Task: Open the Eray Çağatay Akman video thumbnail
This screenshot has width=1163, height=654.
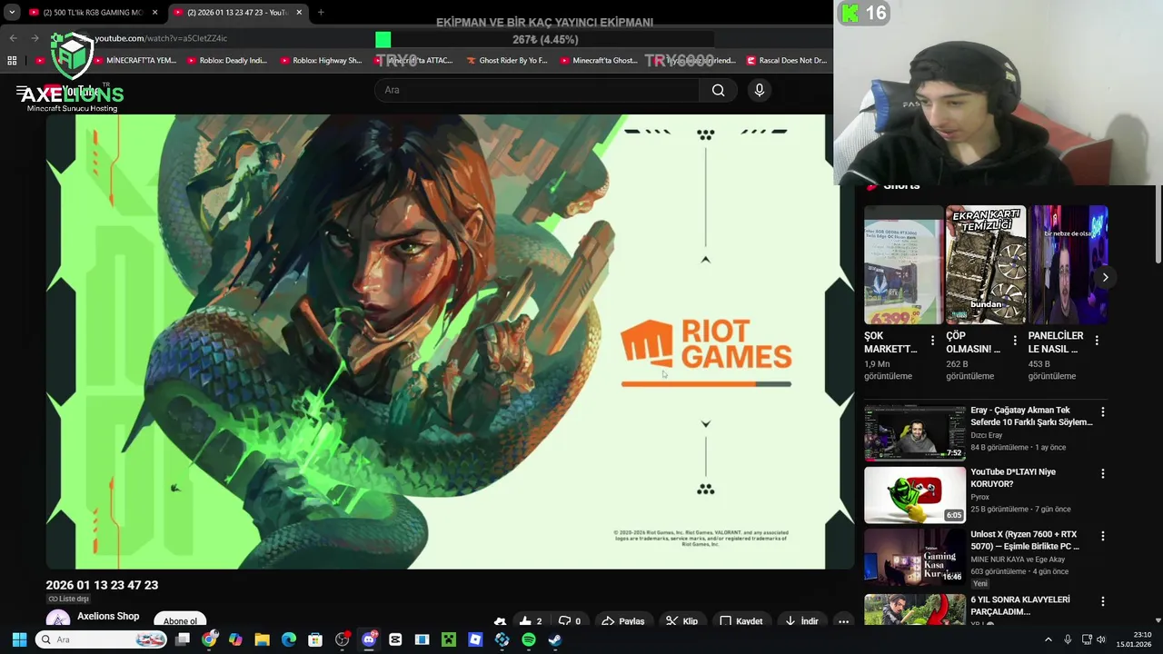Action: (x=915, y=433)
